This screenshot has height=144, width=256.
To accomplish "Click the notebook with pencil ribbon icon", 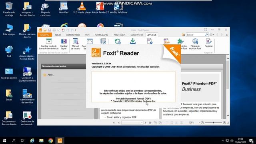I will (103, 41).
